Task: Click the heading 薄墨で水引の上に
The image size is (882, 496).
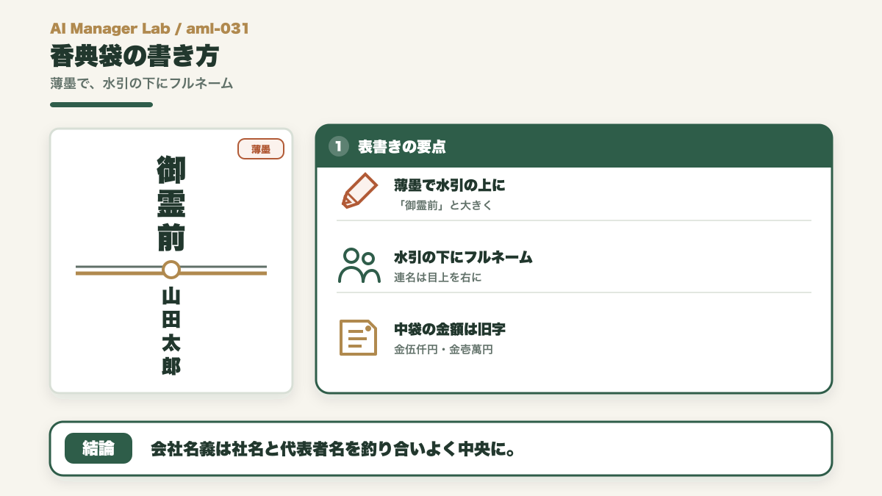Action: [450, 185]
